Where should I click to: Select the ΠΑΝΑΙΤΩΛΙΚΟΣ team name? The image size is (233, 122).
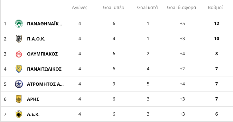44,69
